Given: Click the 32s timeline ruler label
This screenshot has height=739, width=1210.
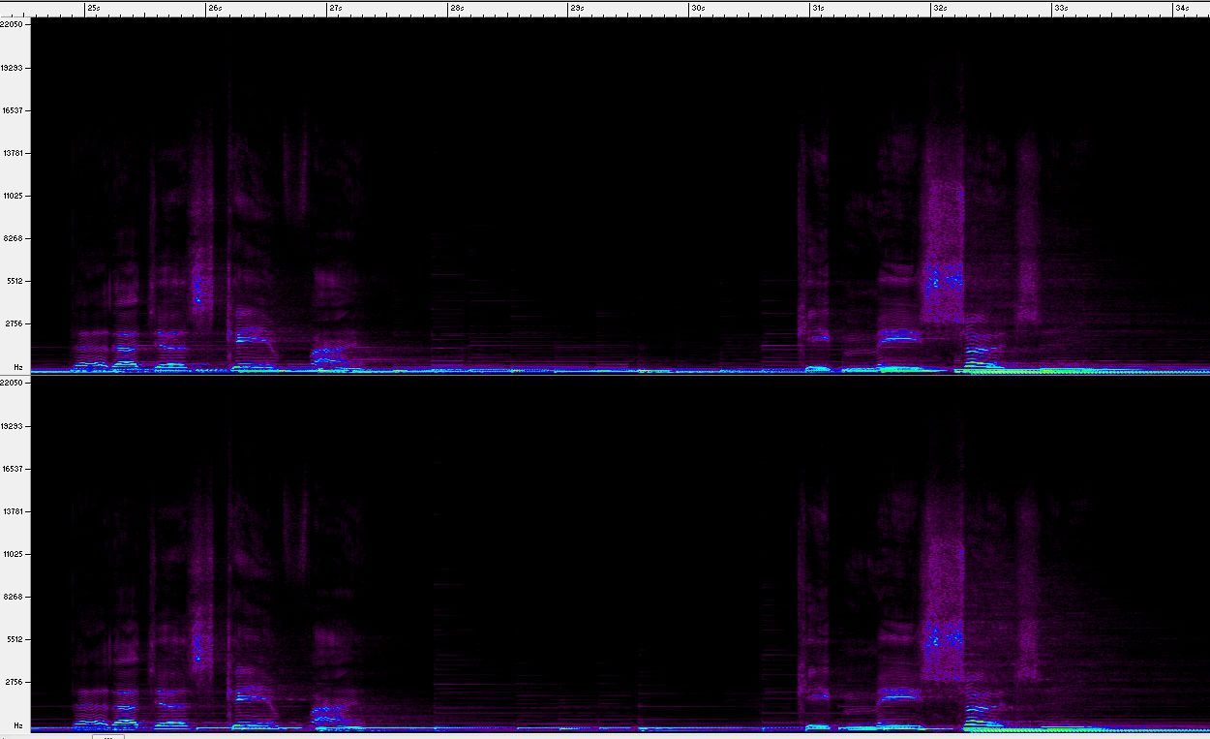Looking at the screenshot, I should pyautogui.click(x=939, y=8).
